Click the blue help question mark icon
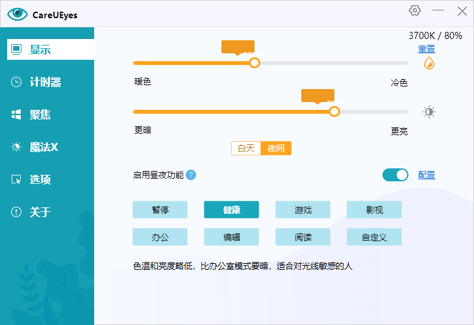 click(191, 175)
